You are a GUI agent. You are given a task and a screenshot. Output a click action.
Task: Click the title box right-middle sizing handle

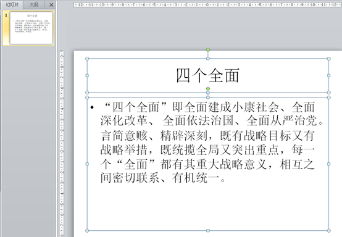tap(328, 75)
